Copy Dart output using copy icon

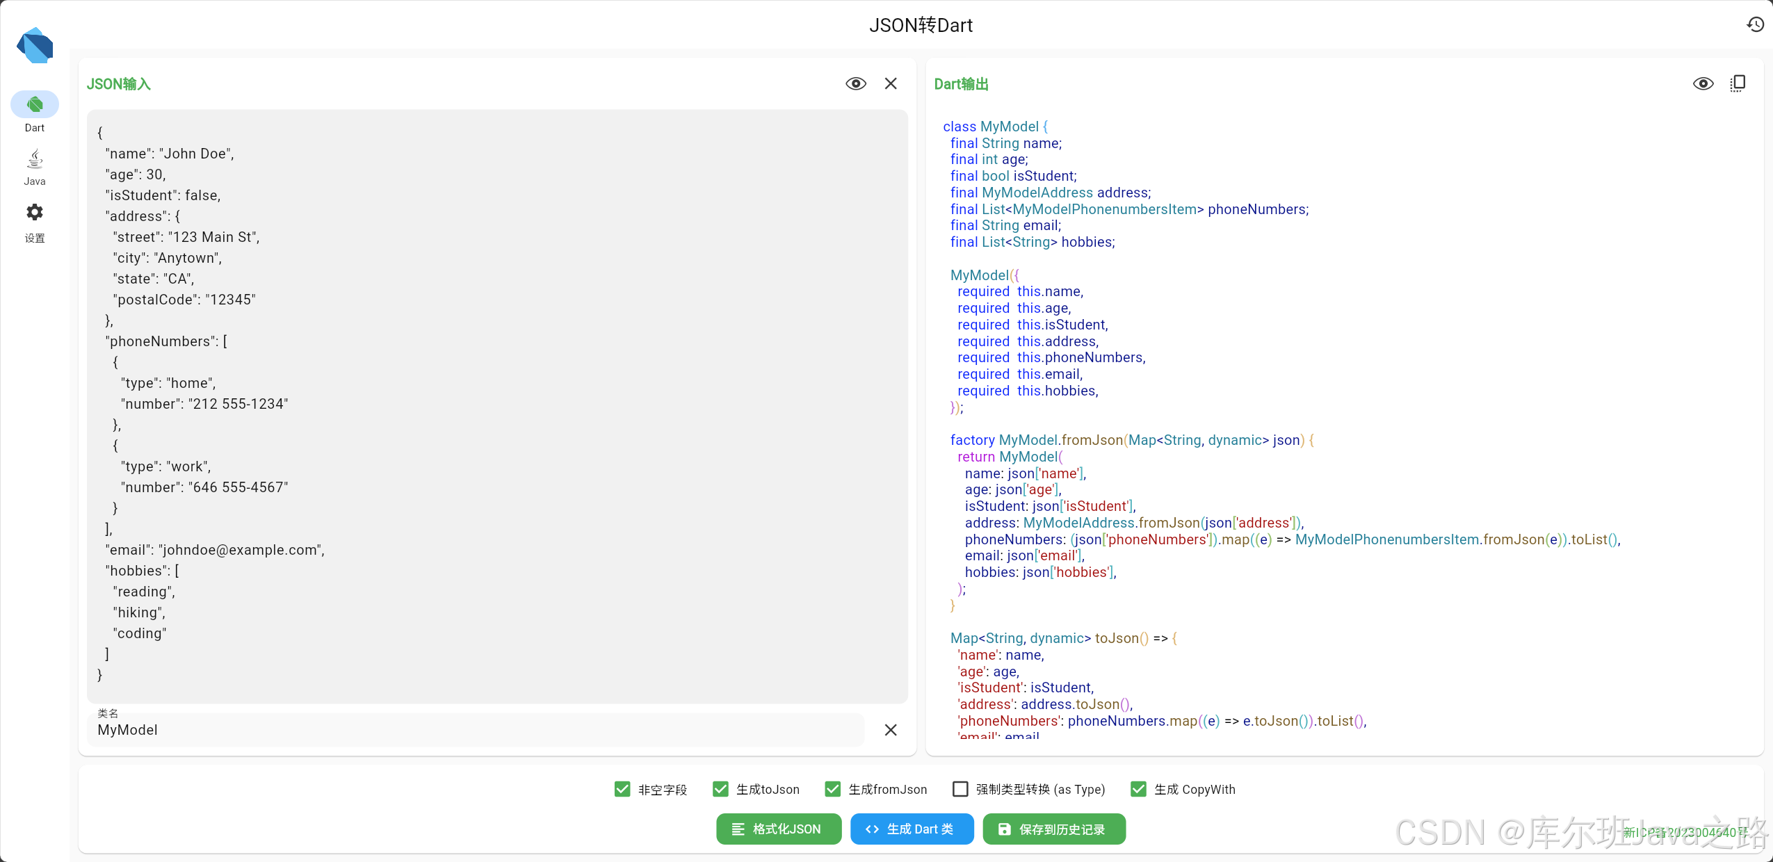(1738, 84)
